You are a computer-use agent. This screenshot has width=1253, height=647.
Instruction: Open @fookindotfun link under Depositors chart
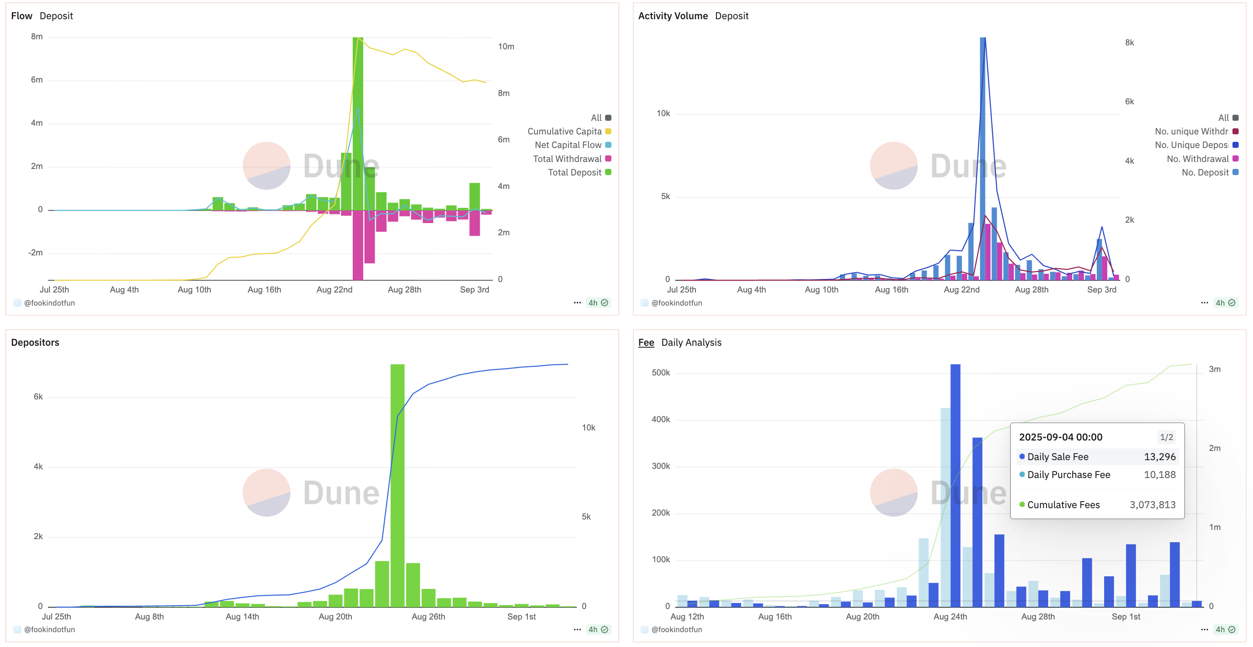[49, 629]
